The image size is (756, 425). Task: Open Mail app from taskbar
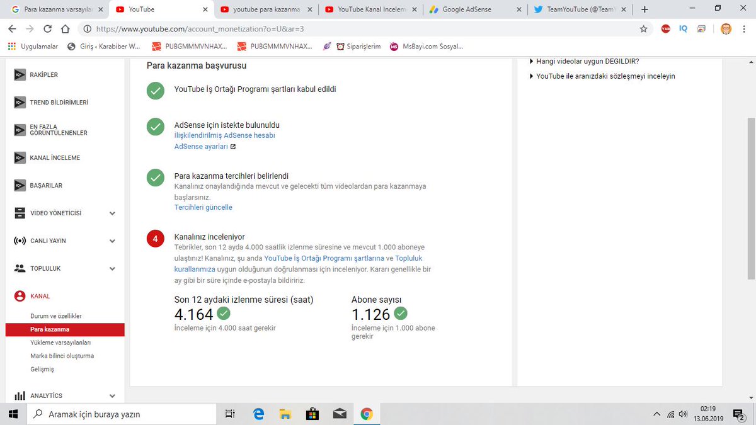340,414
